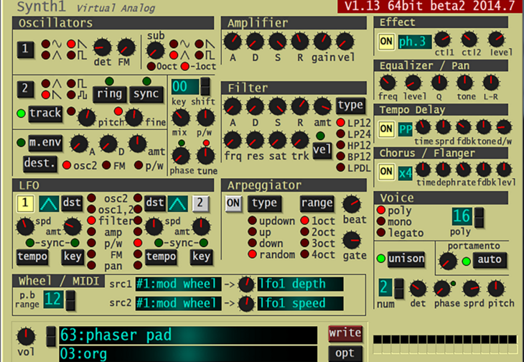The image size is (524, 362).
Task: Open the src2 mod wheel source selector
Action: pos(179,304)
